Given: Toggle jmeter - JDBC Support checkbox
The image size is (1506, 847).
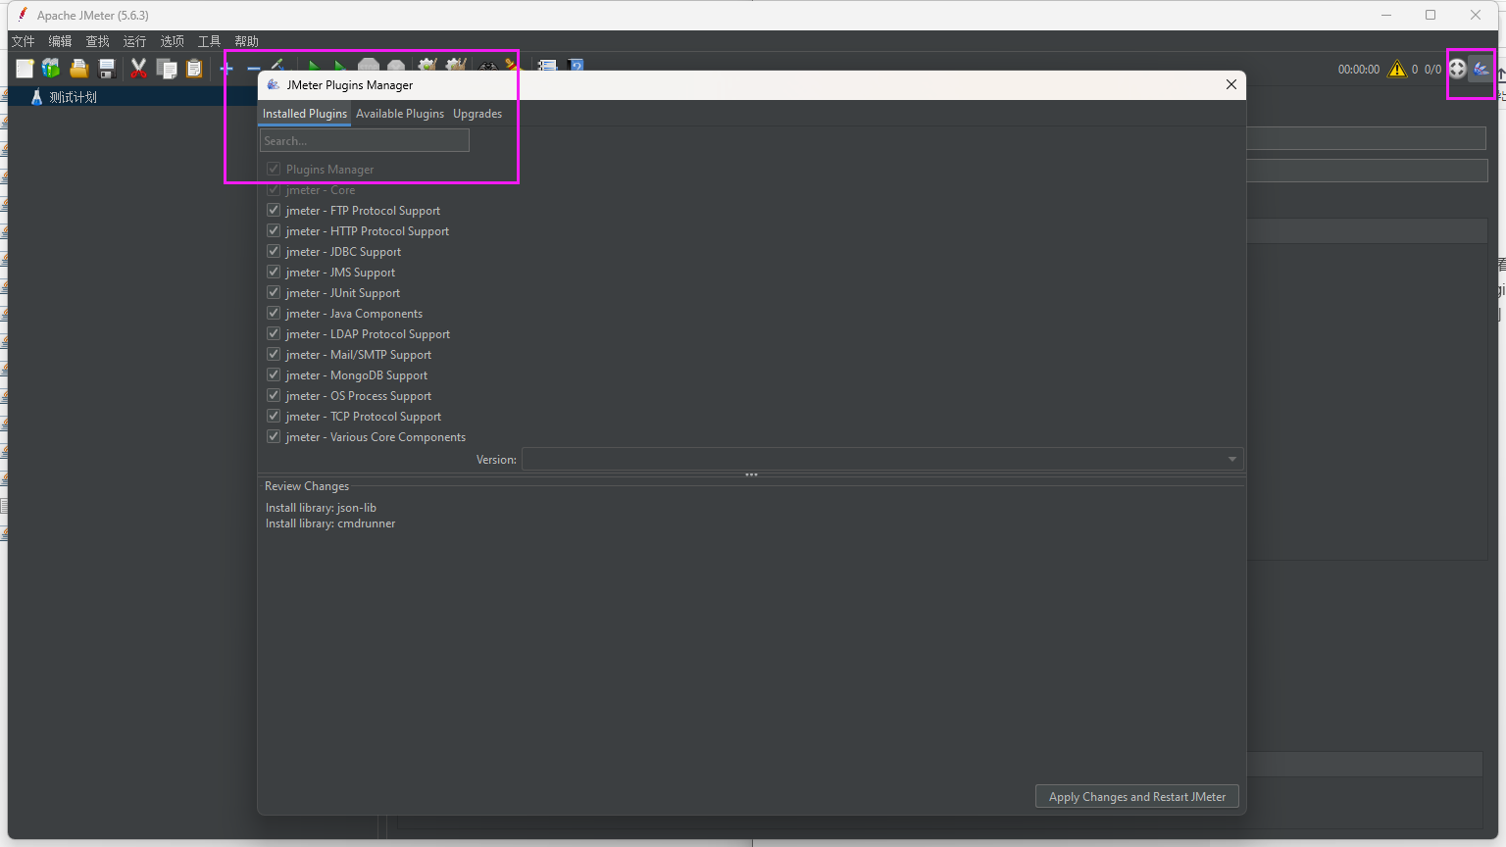Looking at the screenshot, I should click(274, 251).
